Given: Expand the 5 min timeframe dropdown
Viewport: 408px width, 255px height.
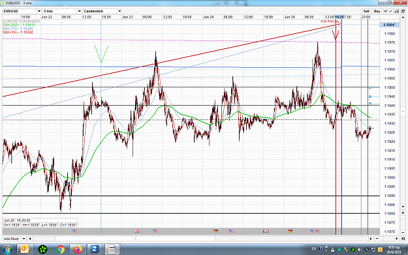Looking at the screenshot, I should [79, 11].
